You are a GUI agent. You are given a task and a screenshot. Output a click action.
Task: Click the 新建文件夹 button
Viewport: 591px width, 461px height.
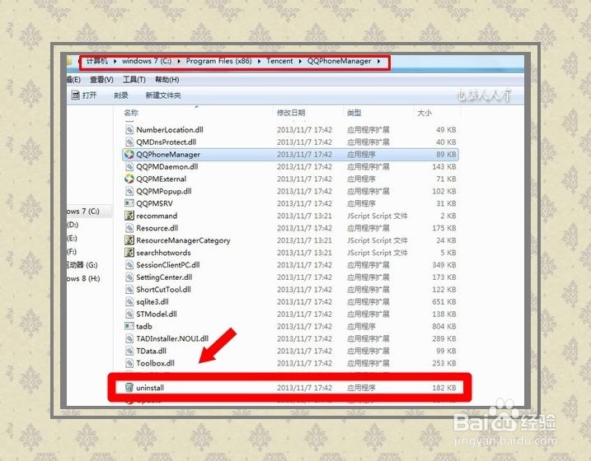coord(163,95)
